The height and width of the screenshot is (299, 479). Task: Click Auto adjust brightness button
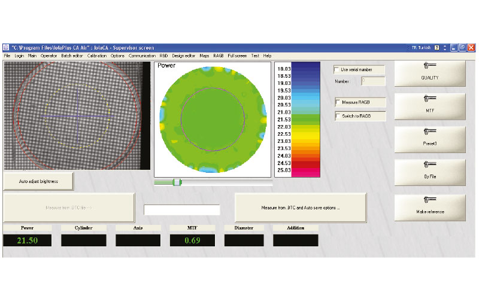tap(38, 181)
